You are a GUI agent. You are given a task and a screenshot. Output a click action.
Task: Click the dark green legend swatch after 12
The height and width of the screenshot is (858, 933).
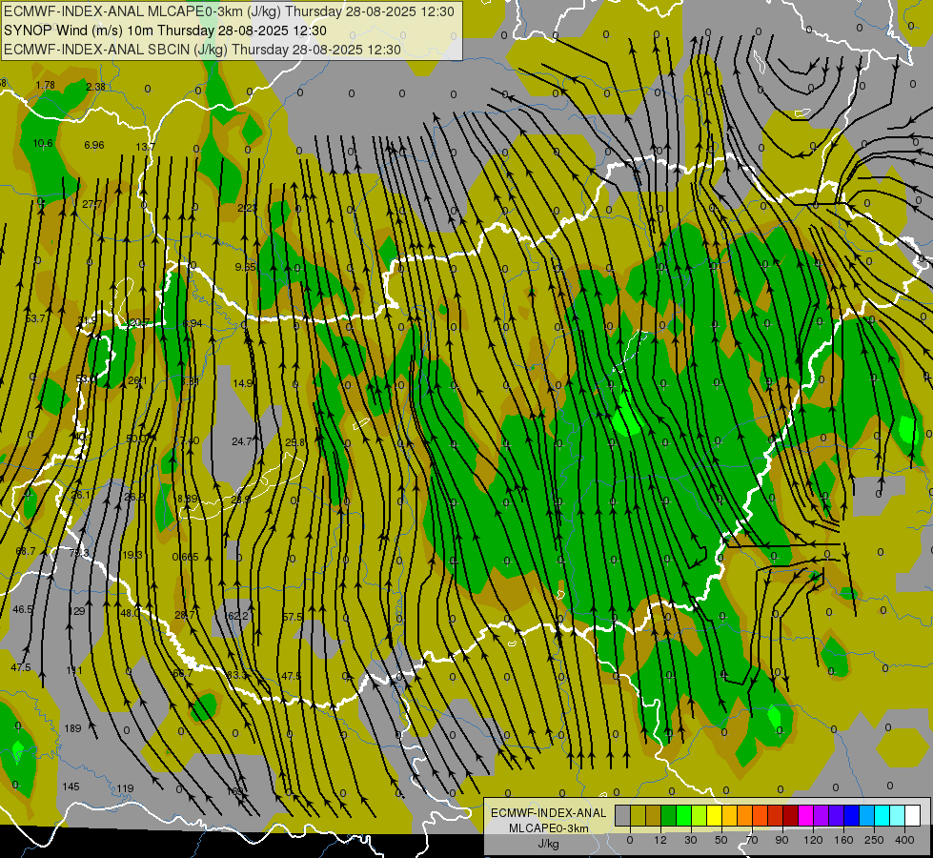[x=669, y=816]
